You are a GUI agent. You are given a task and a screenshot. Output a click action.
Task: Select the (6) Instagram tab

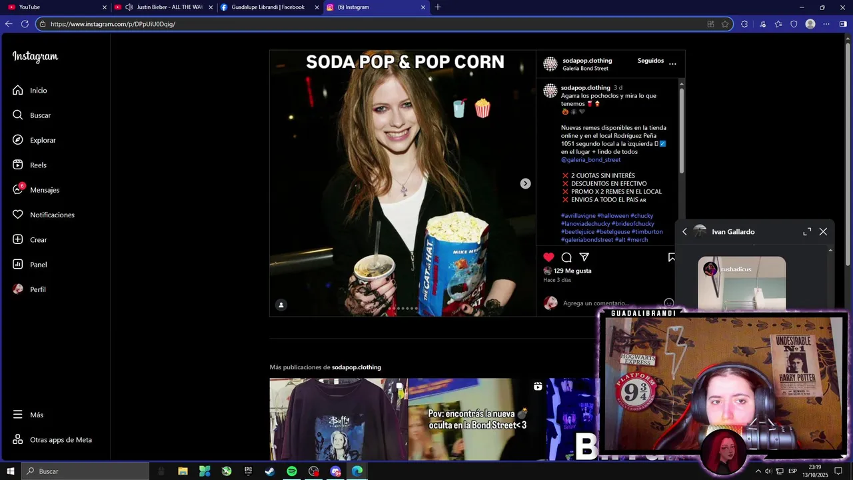click(375, 7)
